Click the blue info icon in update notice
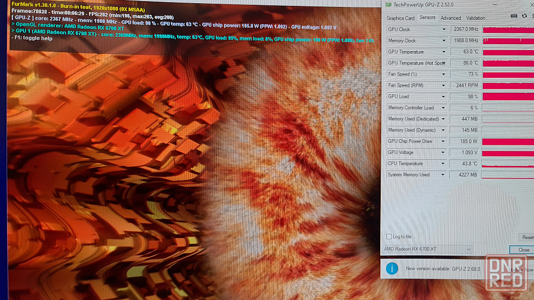This screenshot has width=534, height=300. (392, 269)
